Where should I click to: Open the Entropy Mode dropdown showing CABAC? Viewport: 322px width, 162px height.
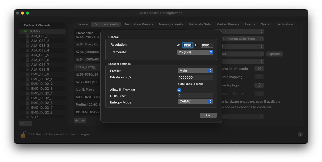[x=195, y=101]
